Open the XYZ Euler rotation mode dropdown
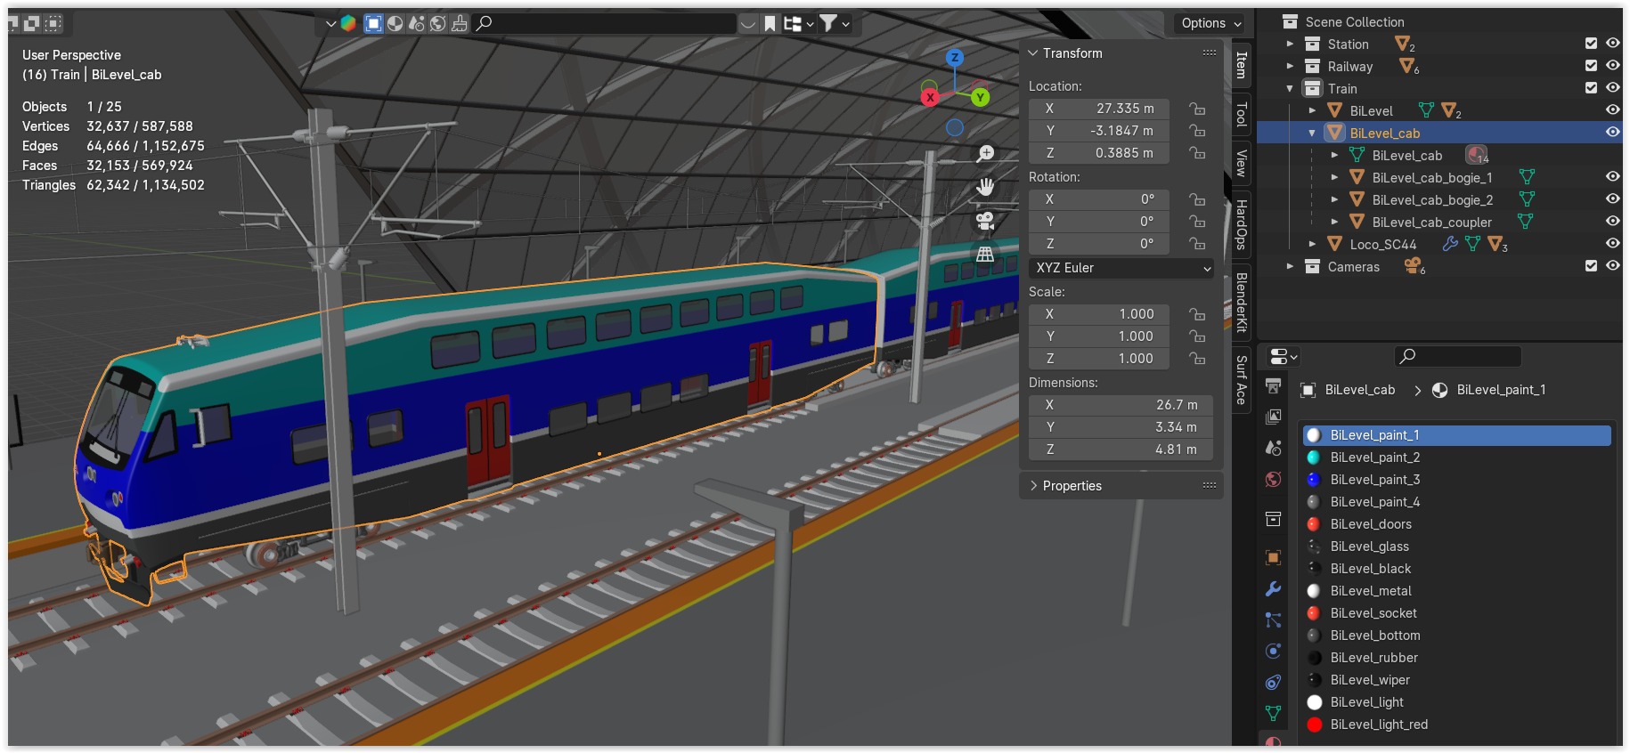 point(1121,268)
